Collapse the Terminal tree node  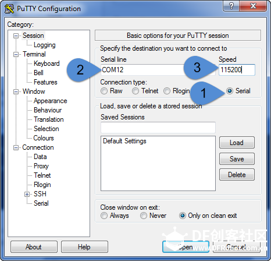(x=16, y=54)
